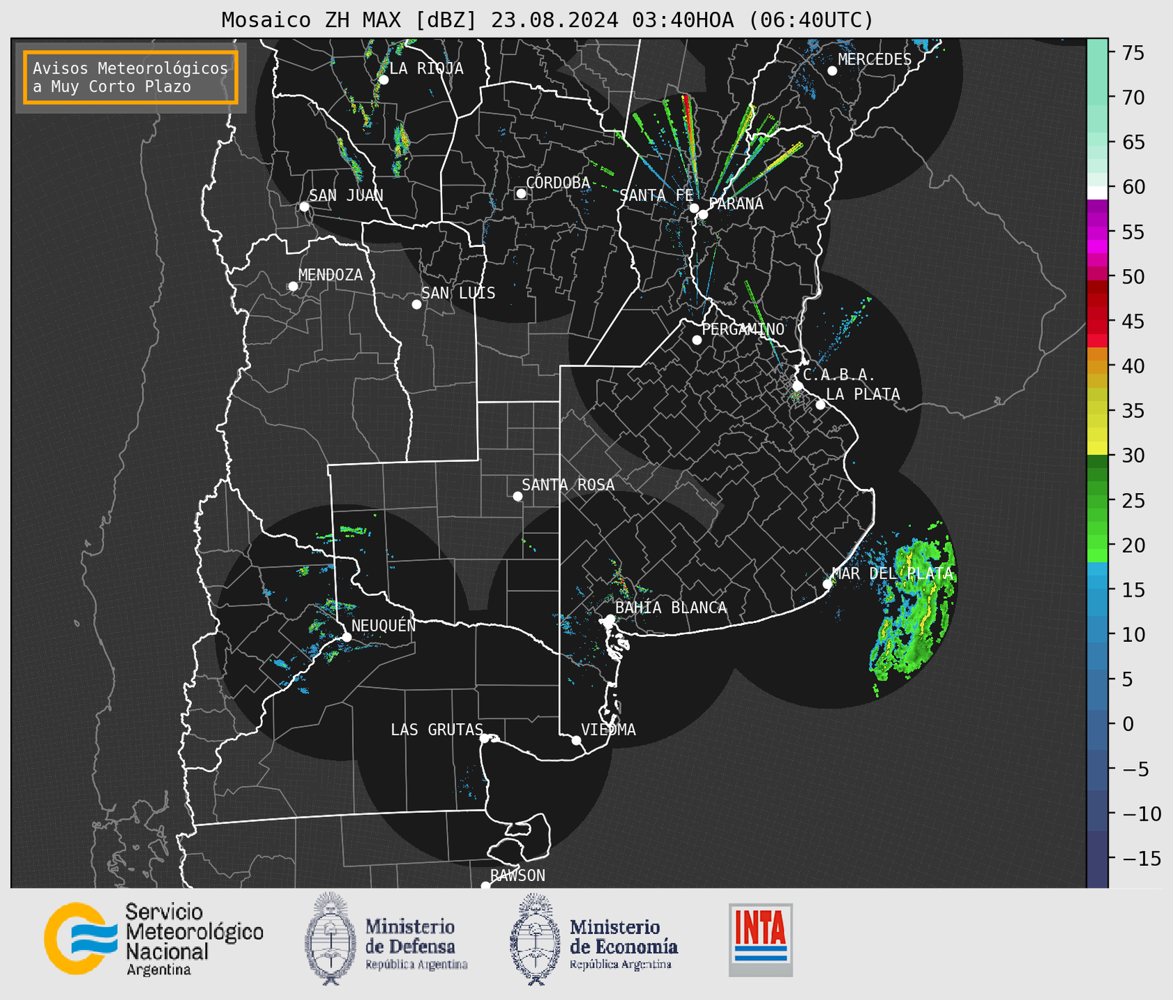Screen dimensions: 1173x1000
Task: Select the PARANÁ city marker dot
Action: (x=703, y=214)
